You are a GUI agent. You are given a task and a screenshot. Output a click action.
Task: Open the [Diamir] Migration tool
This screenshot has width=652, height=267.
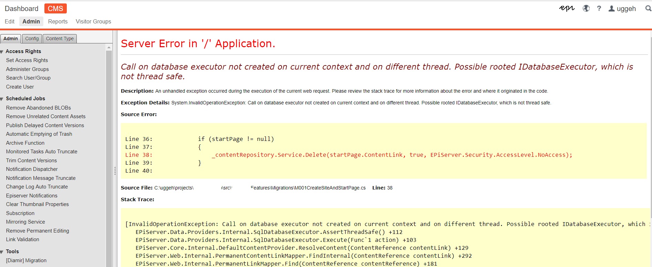[26, 260]
